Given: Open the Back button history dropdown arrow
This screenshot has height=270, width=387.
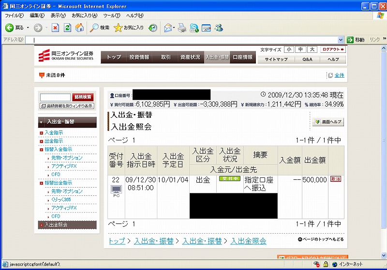Looking at the screenshot, I should 28,28.
